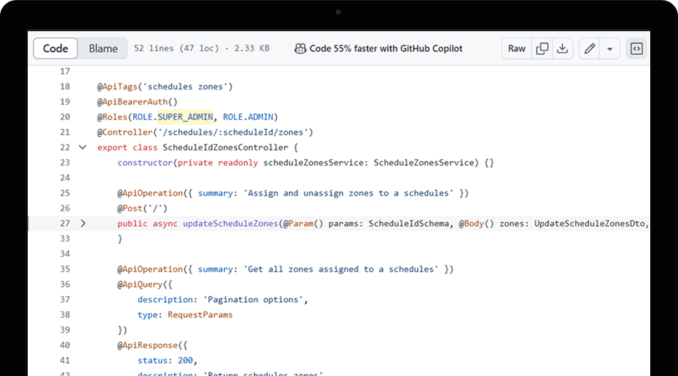Collapse the class at line 22
Viewport: 678px width, 376px height.
click(83, 147)
